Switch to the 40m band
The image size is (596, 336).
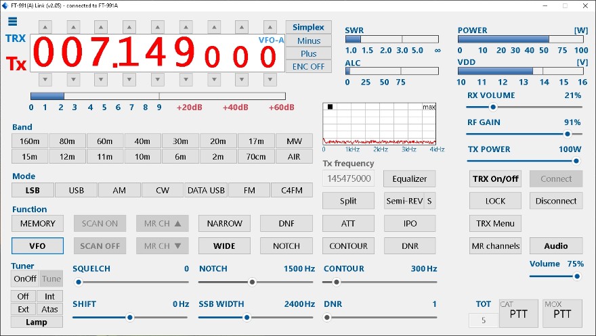(x=142, y=141)
